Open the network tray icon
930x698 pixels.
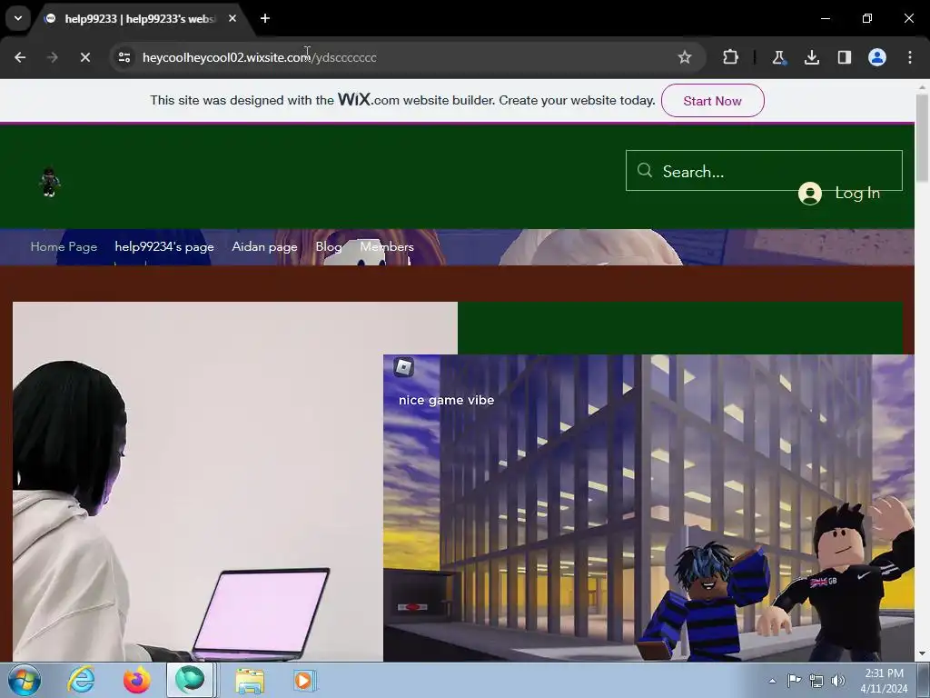point(816,681)
